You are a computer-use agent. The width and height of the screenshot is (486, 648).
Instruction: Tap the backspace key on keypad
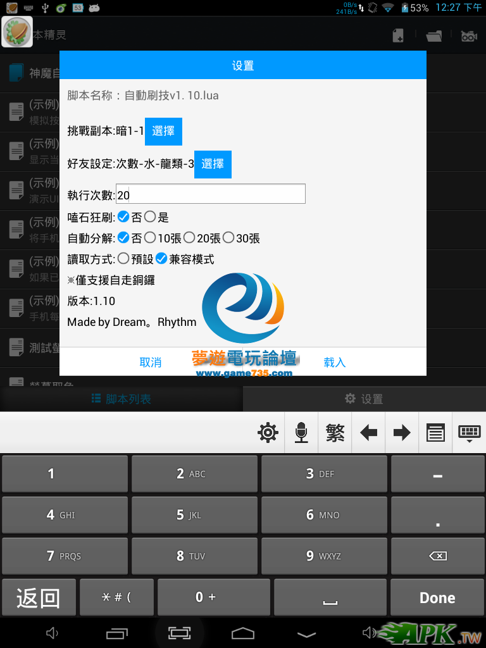438,556
